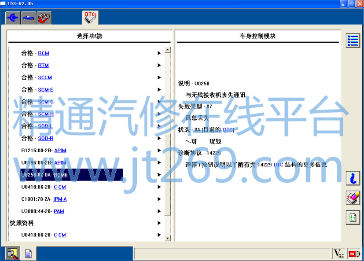Click the eraser clear DTC icon

click(x=353, y=198)
